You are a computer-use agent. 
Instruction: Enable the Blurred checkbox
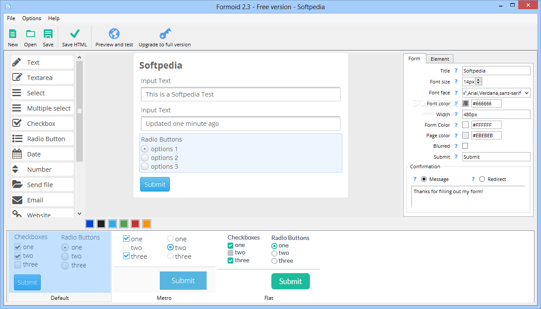(x=465, y=146)
